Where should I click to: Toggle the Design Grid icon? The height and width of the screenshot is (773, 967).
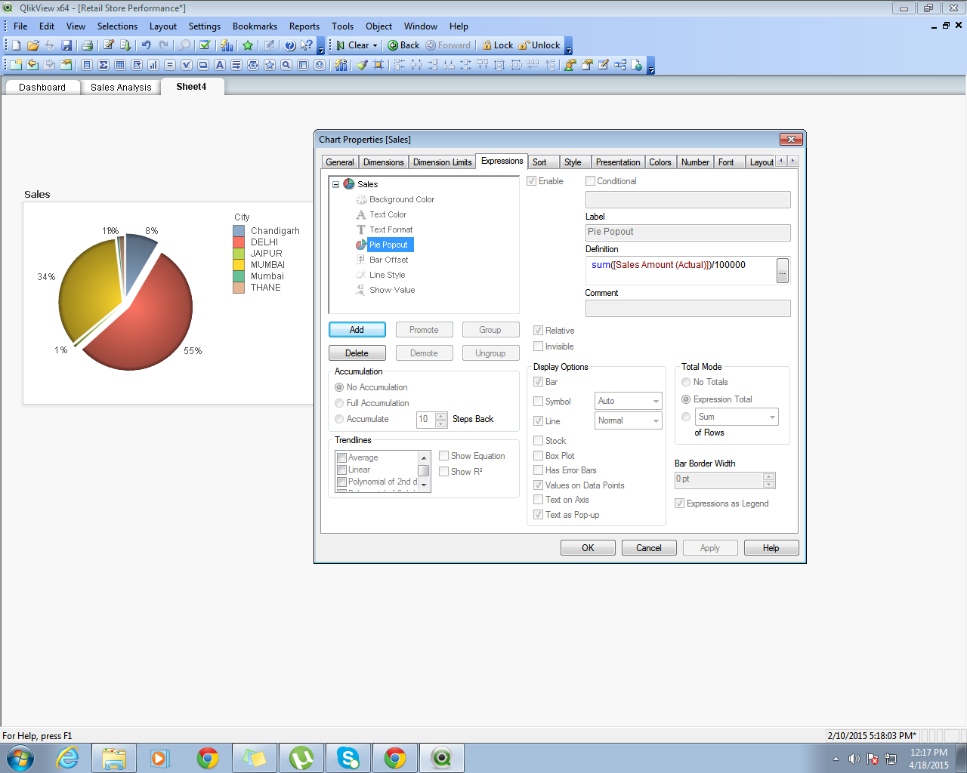[378, 65]
